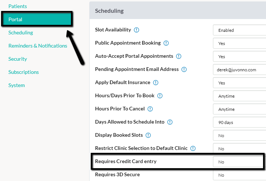Click info icon for Pending Appointment Email Address
This screenshot has width=266, height=181.
pos(184,69)
